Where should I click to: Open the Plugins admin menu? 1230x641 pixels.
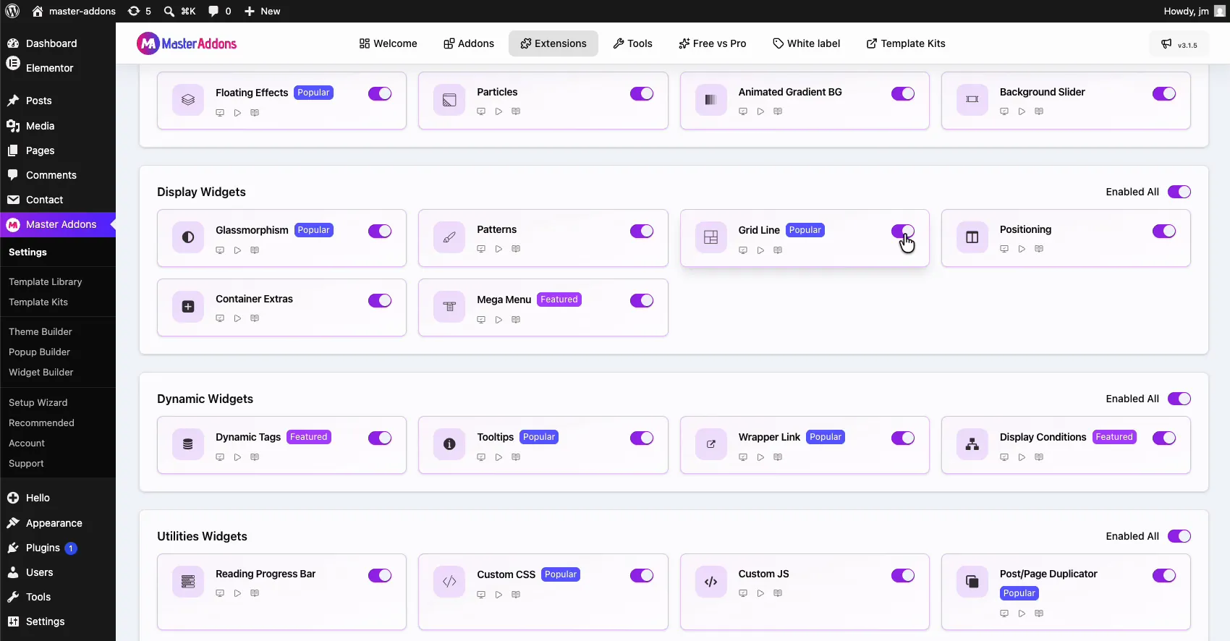pyautogui.click(x=43, y=548)
